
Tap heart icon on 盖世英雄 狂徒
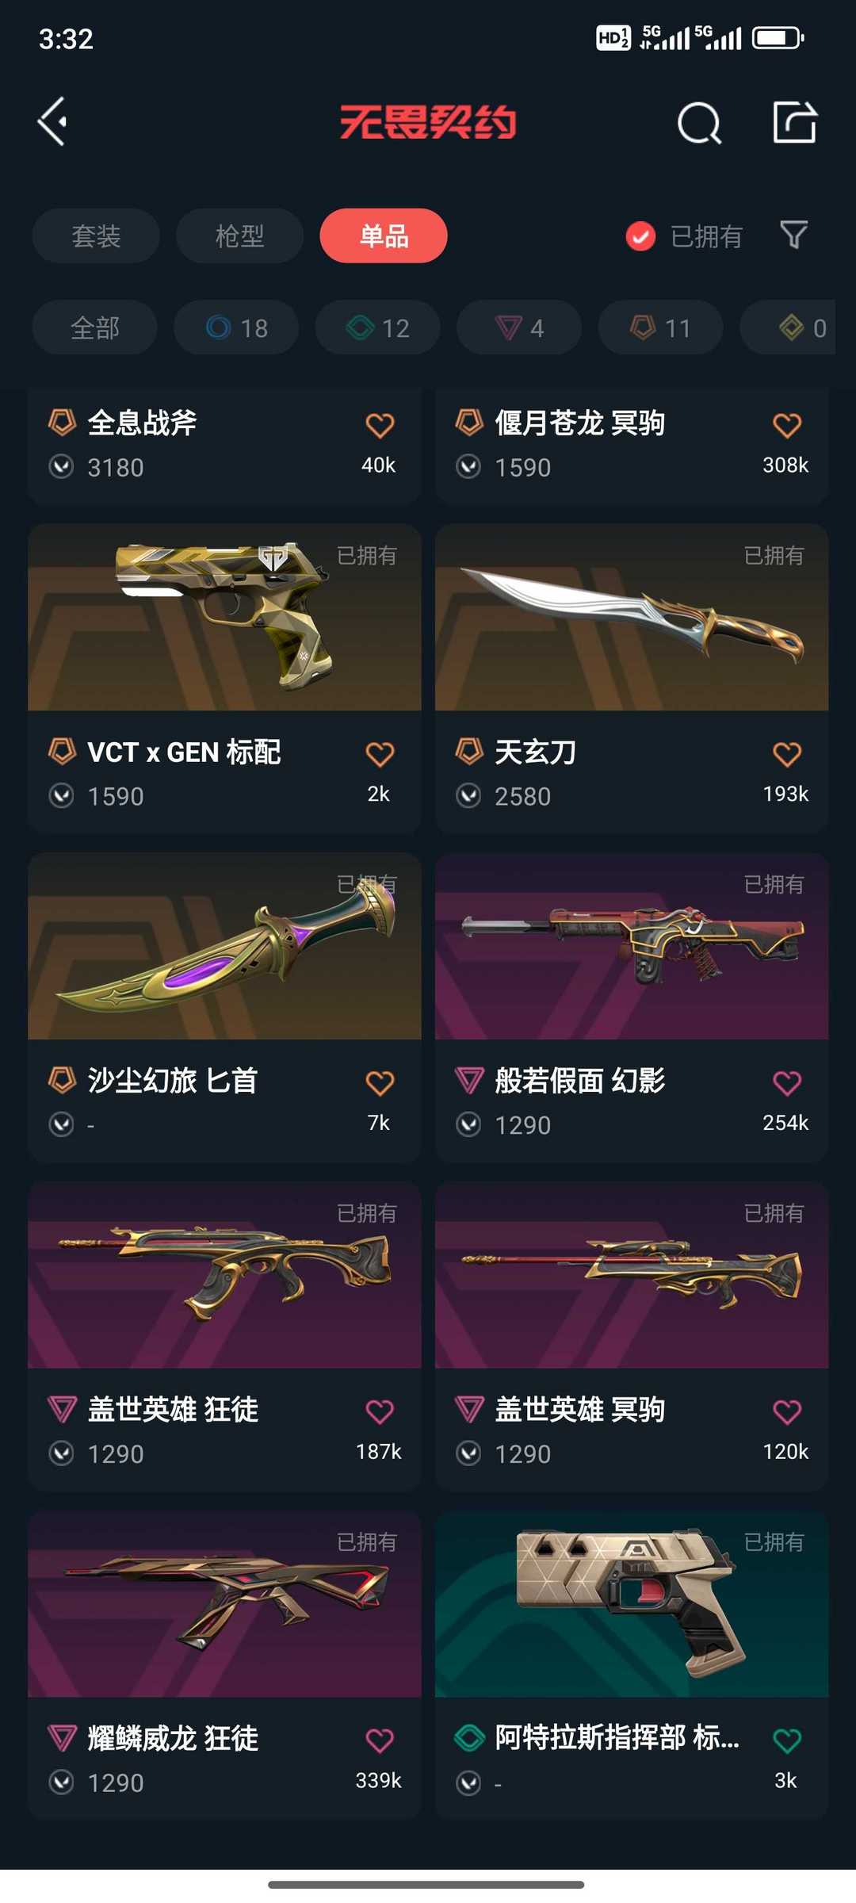[380, 1411]
